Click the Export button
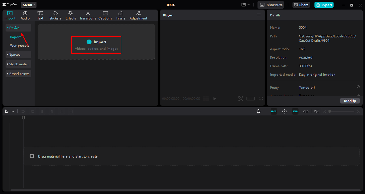This screenshot has width=365, height=194. (x=324, y=5)
